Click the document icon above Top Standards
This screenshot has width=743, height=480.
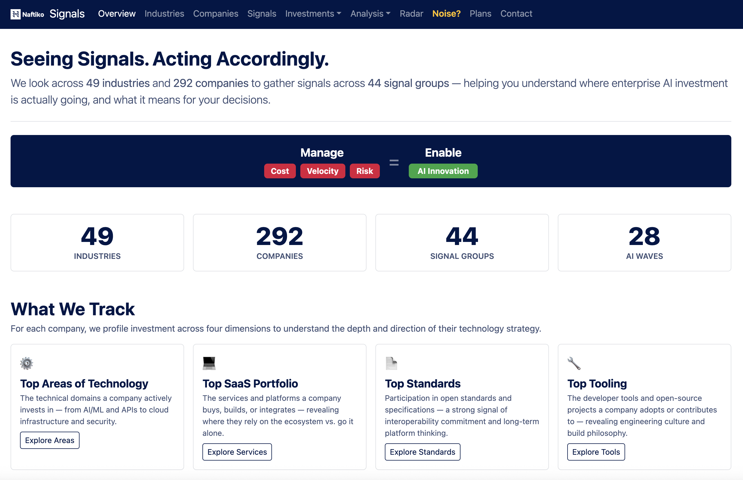coord(391,363)
